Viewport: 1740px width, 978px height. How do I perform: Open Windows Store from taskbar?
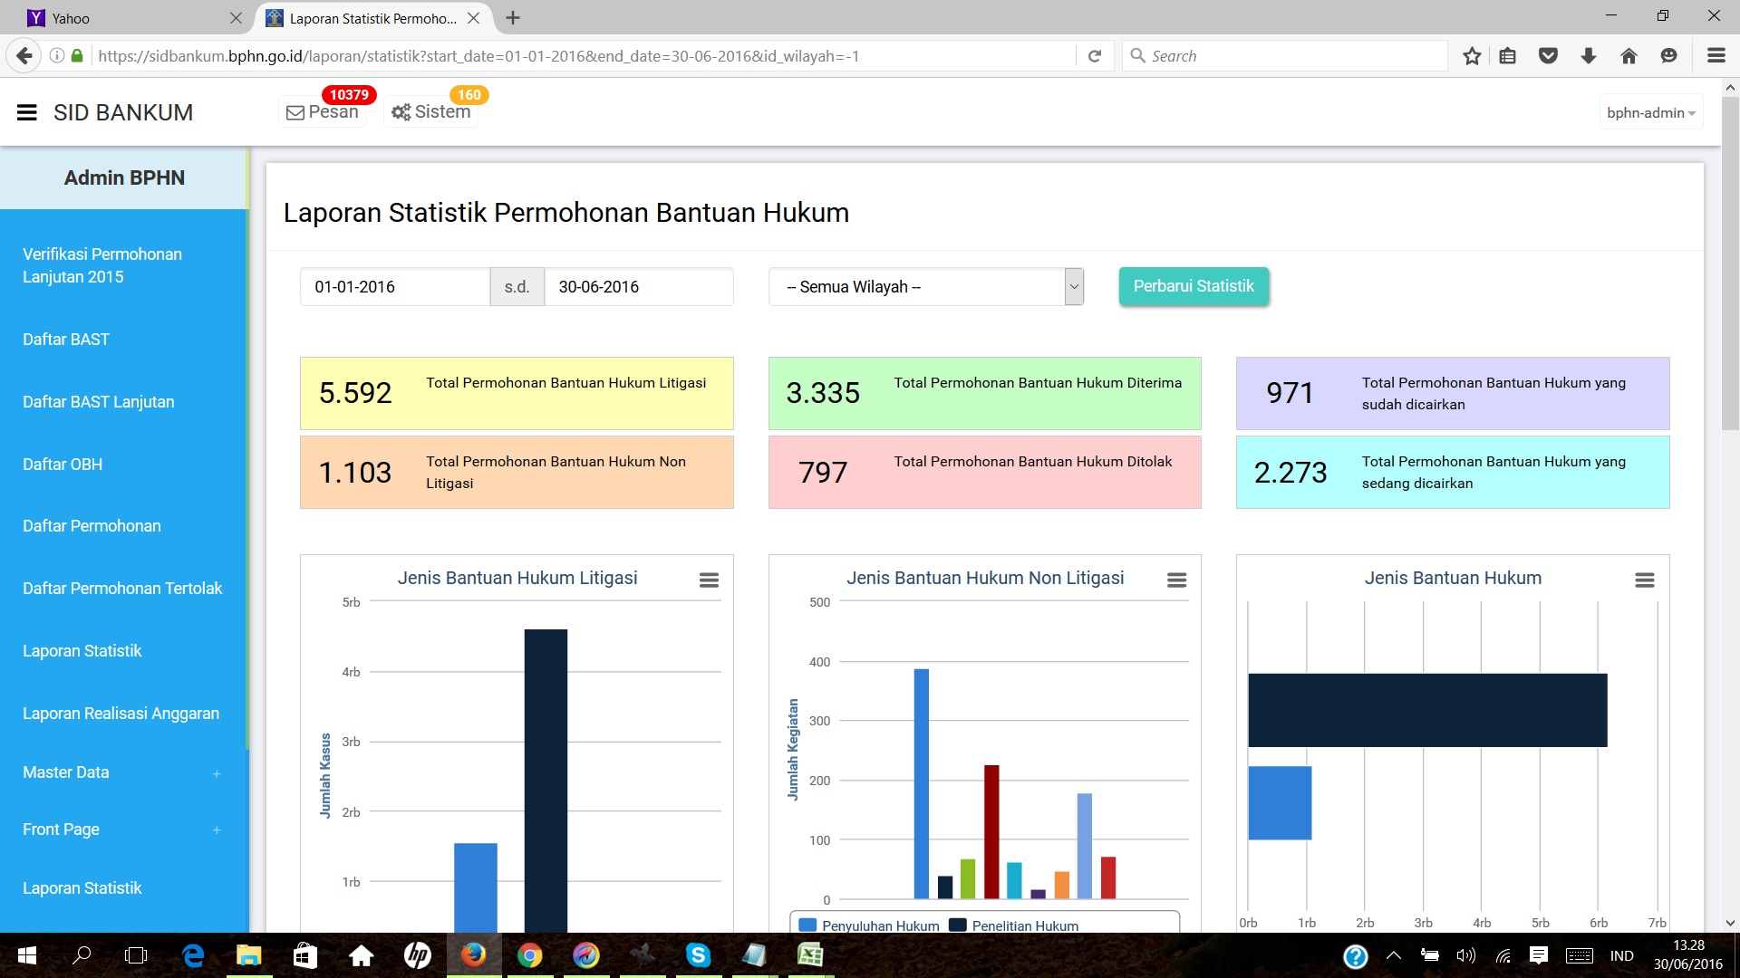304,955
